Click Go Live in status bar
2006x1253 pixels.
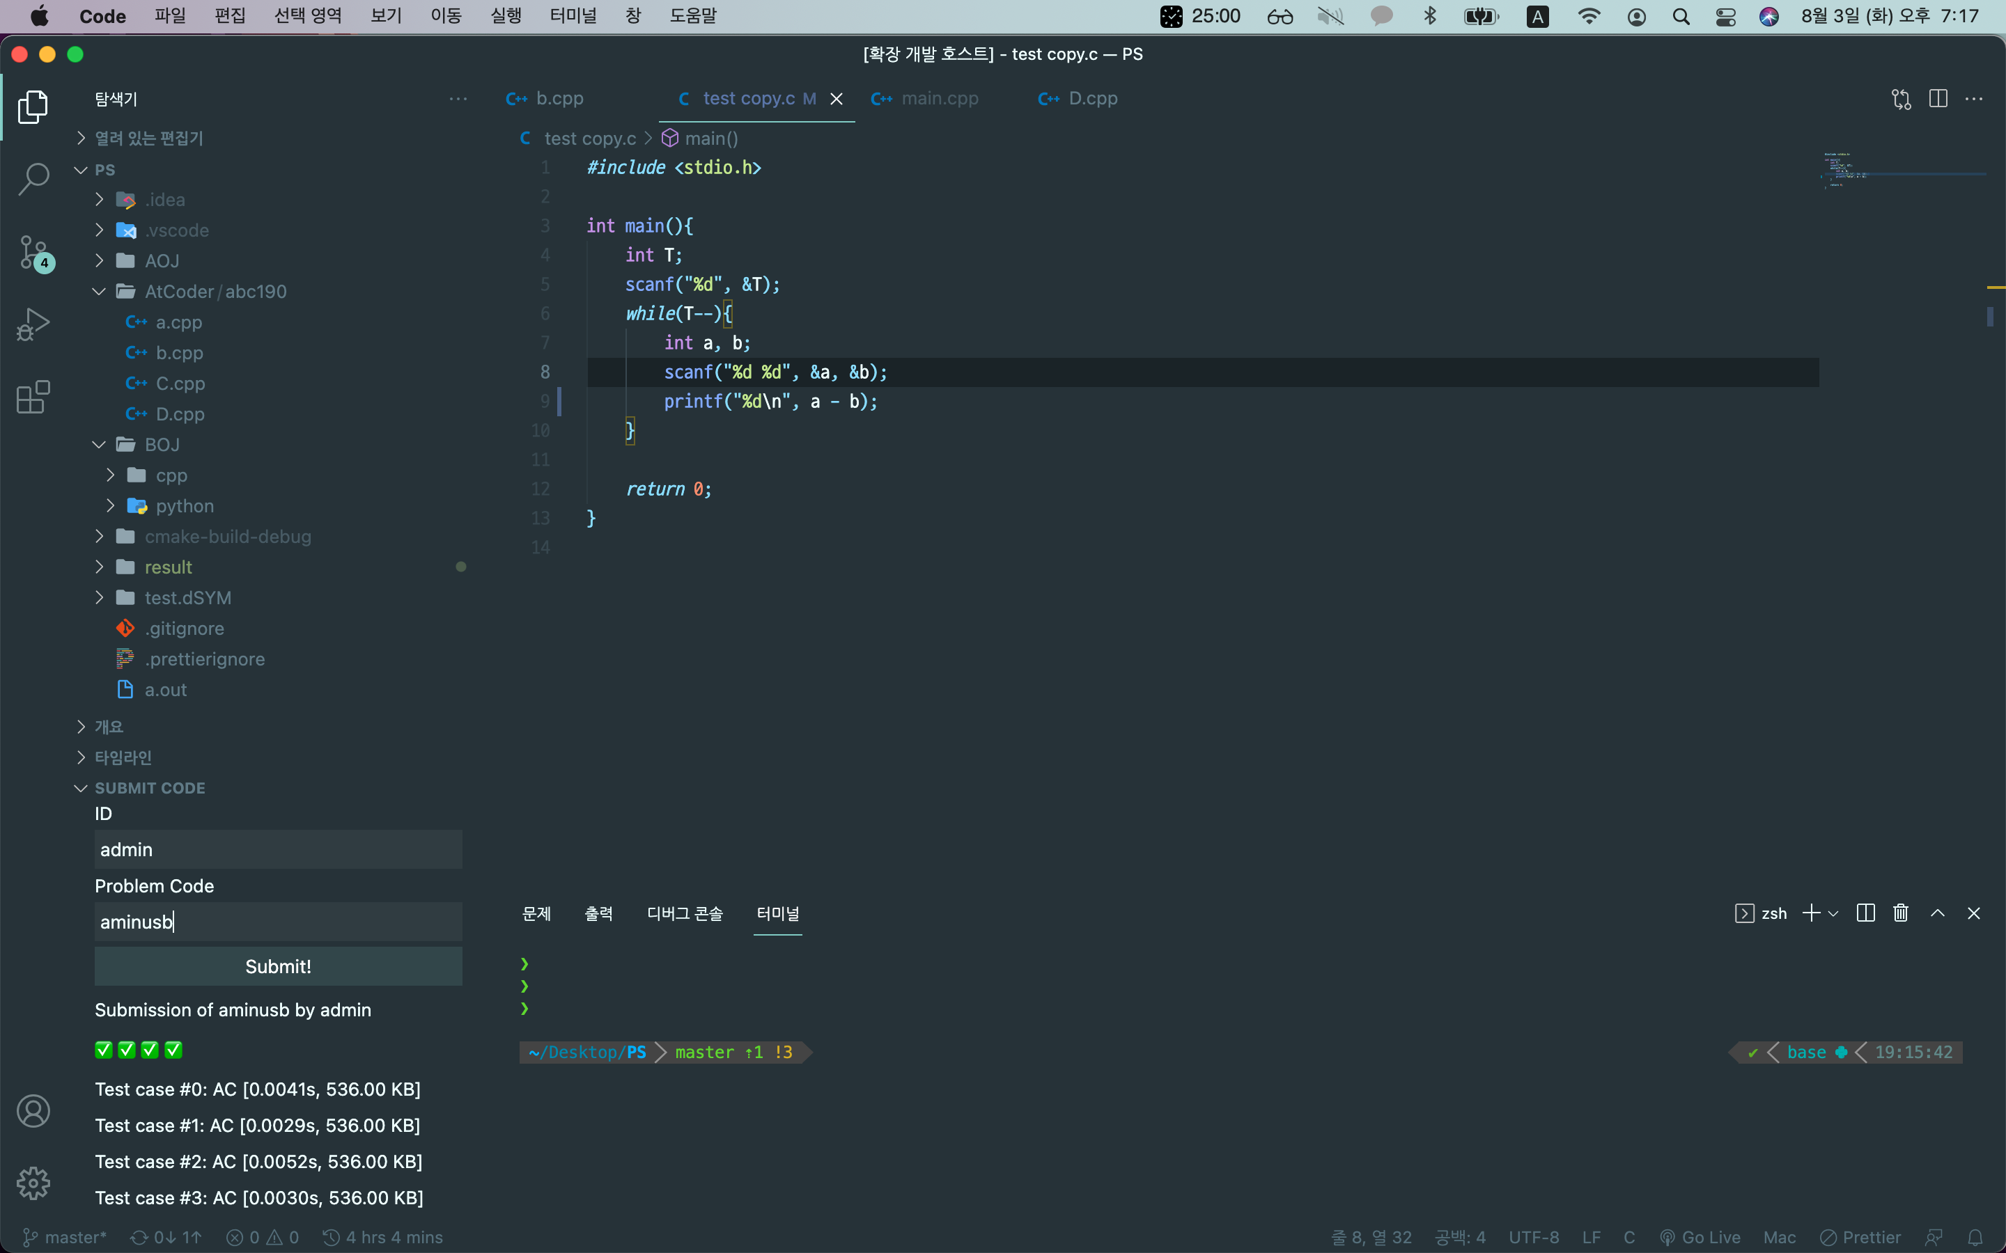point(1700,1237)
